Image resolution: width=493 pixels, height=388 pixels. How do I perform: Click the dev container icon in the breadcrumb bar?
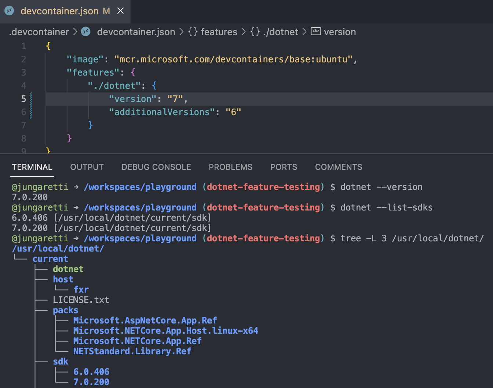[x=85, y=32]
